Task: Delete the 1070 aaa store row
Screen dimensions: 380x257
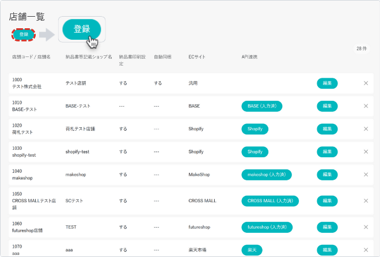Action: coord(366,250)
